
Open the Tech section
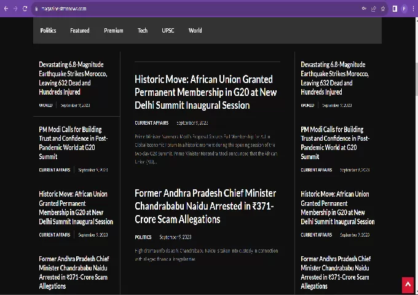143,30
